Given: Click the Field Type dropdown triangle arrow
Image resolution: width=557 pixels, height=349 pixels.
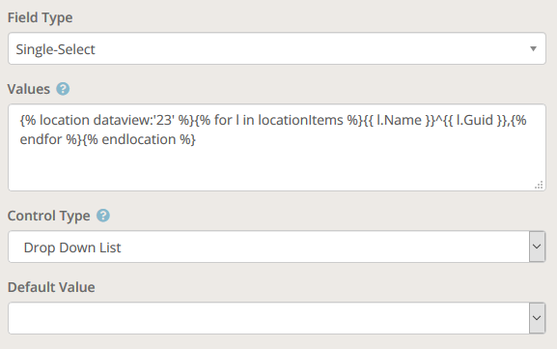Looking at the screenshot, I should 533,48.
